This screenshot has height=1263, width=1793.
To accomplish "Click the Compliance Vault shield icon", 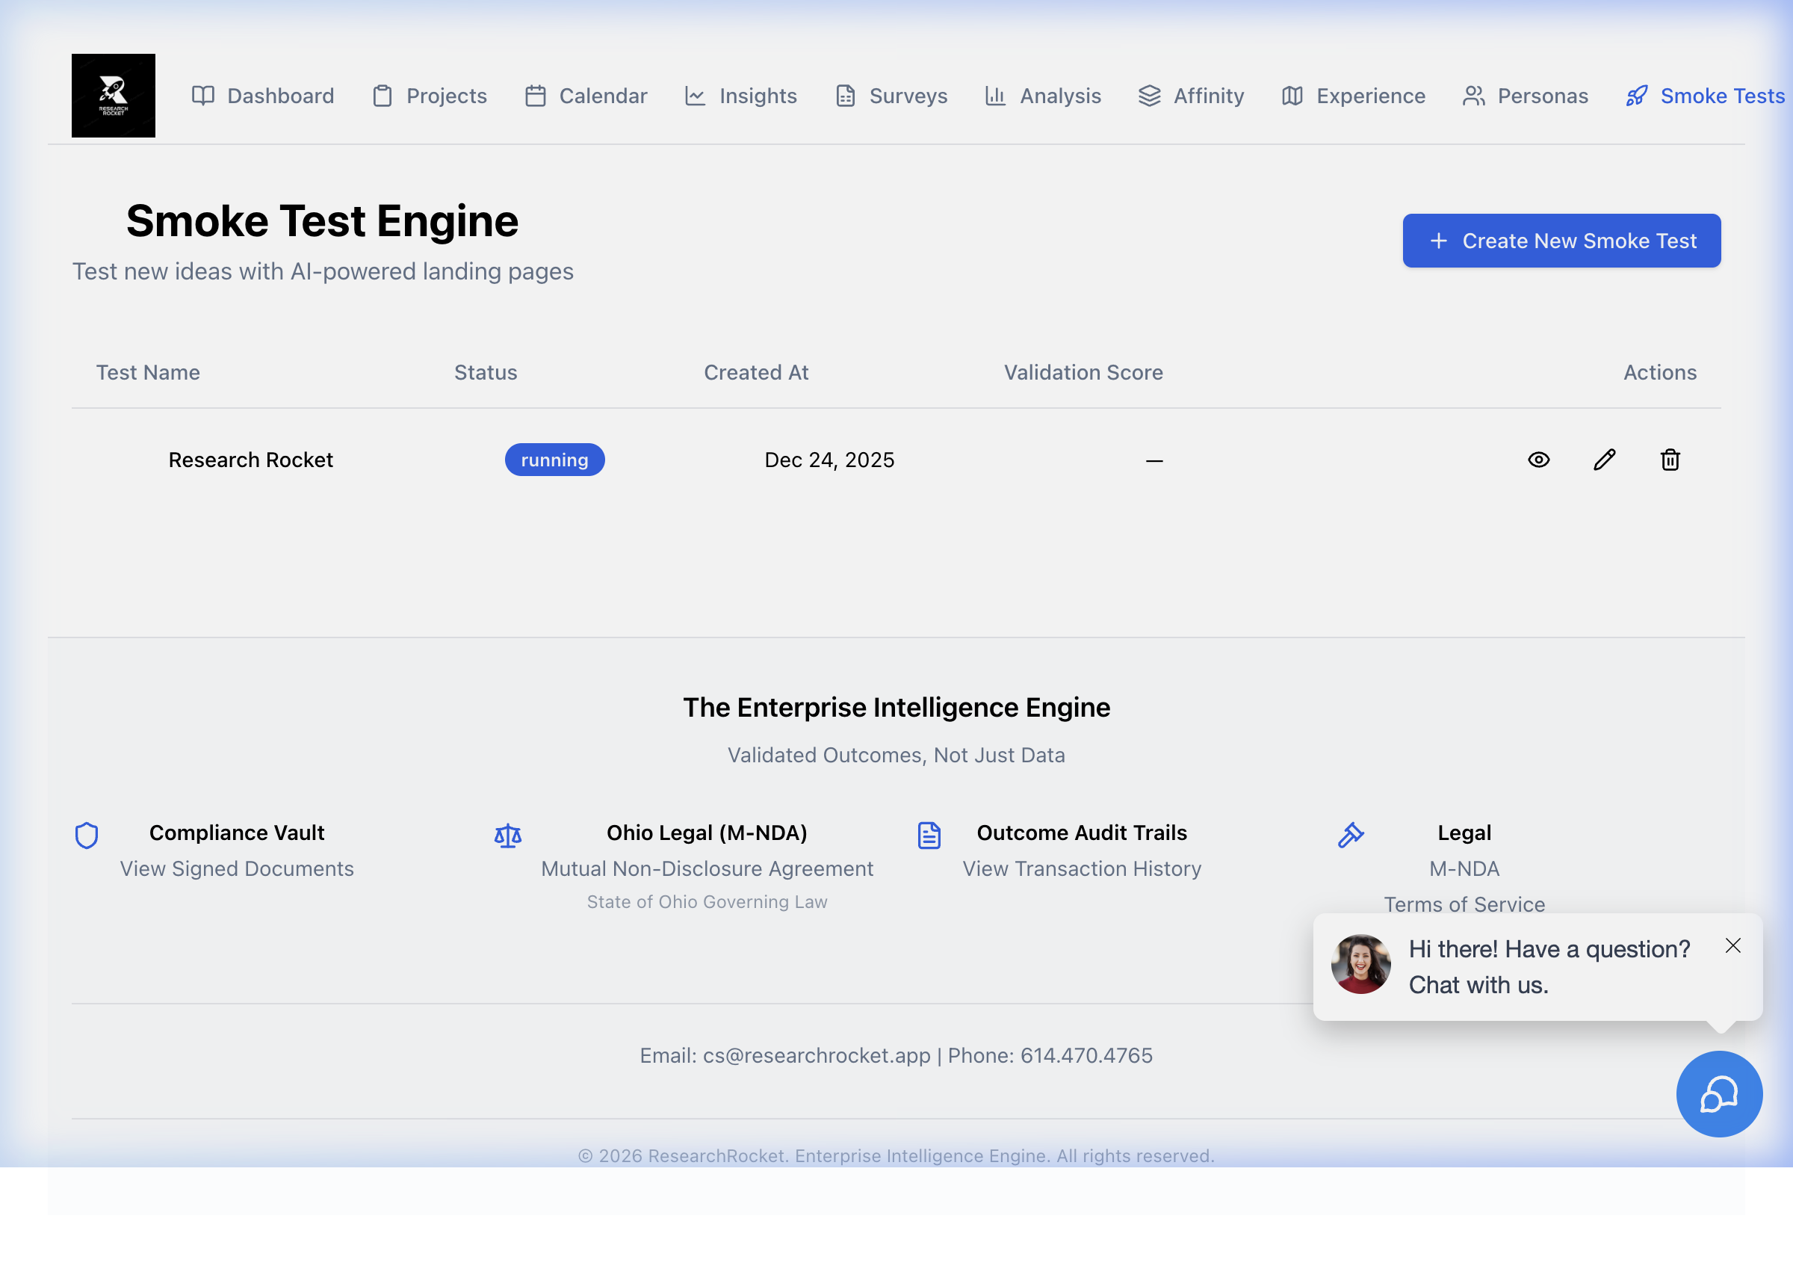I will [x=87, y=835].
